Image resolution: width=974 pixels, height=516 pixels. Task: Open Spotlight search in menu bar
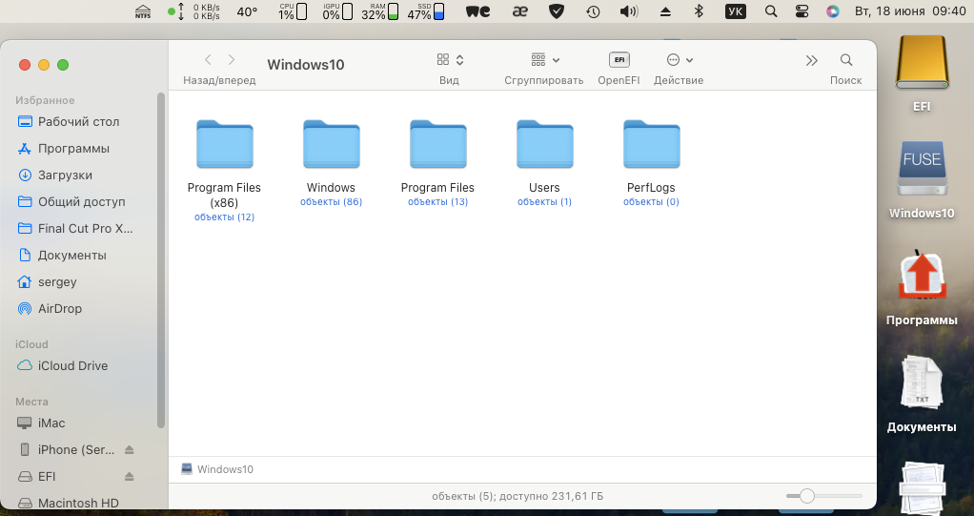coord(771,11)
